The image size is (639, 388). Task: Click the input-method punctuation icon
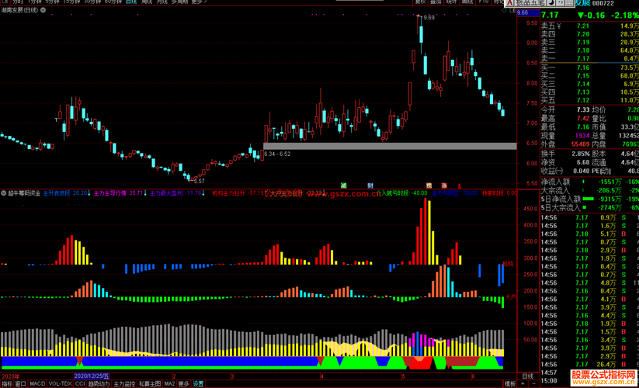pos(560,3)
